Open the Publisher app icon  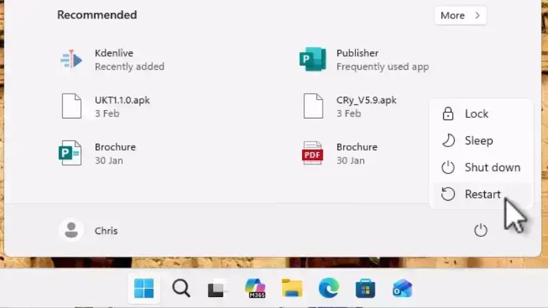pyautogui.click(x=313, y=60)
